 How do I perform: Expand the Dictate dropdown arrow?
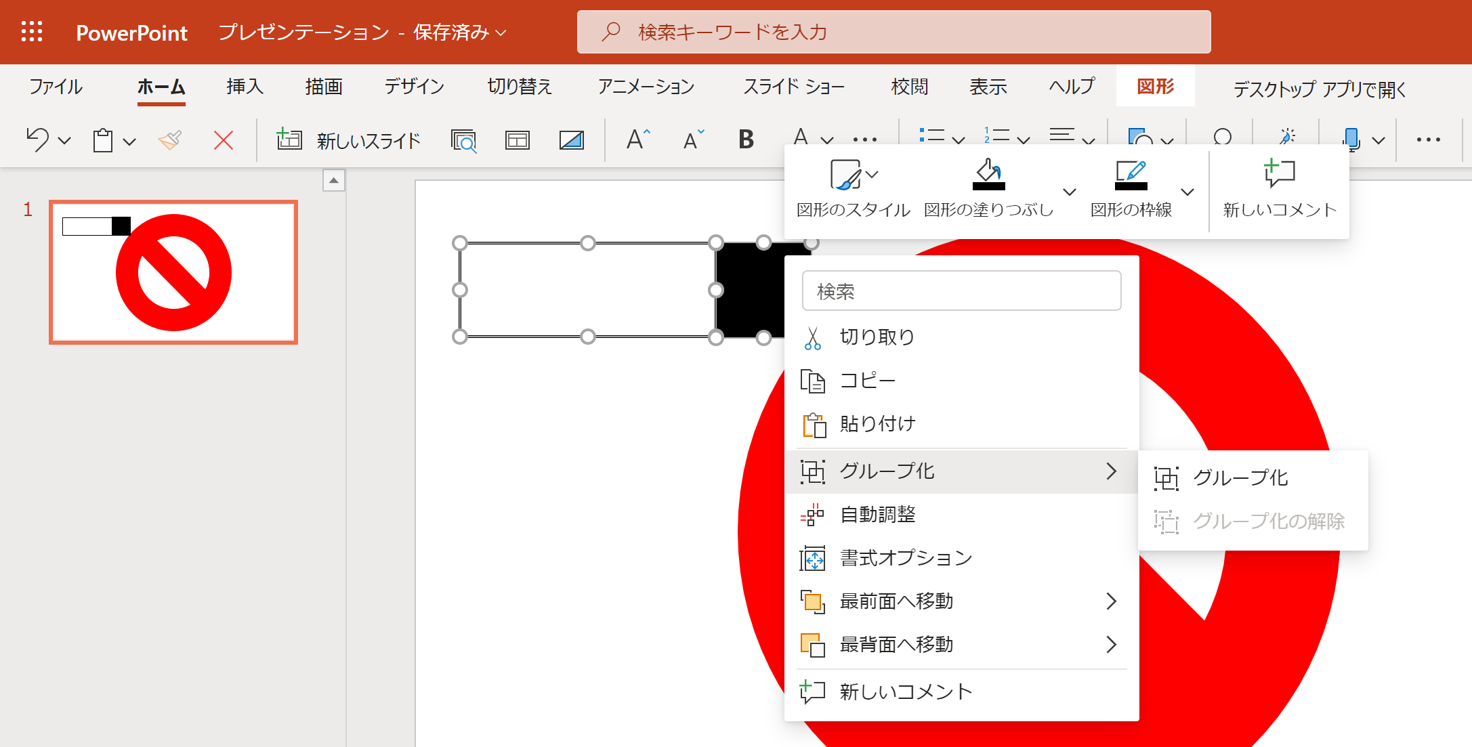pos(1379,140)
